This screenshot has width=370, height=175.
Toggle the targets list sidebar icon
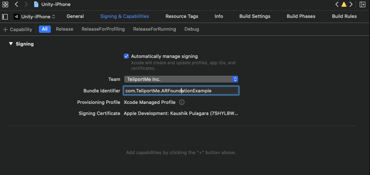click(5, 17)
